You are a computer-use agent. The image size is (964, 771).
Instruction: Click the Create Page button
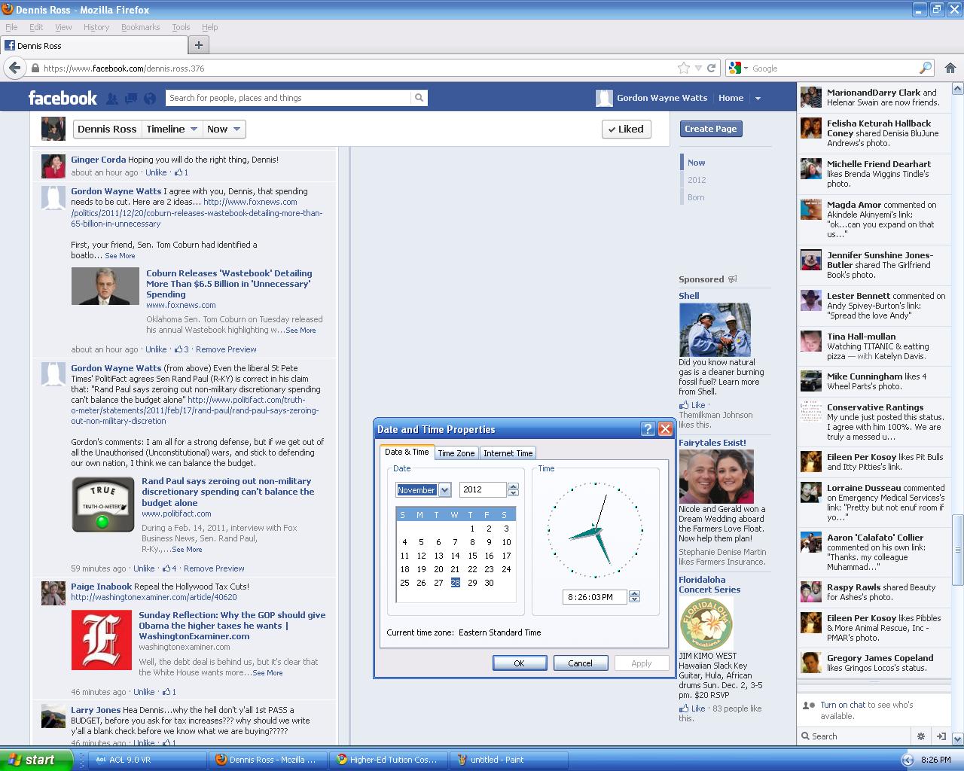point(710,129)
